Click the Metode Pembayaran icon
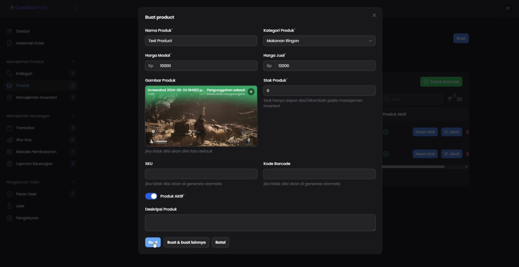Image resolution: width=519 pixels, height=267 pixels. pos(9,151)
